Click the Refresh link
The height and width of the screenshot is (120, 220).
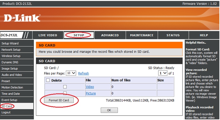[x=84, y=73]
